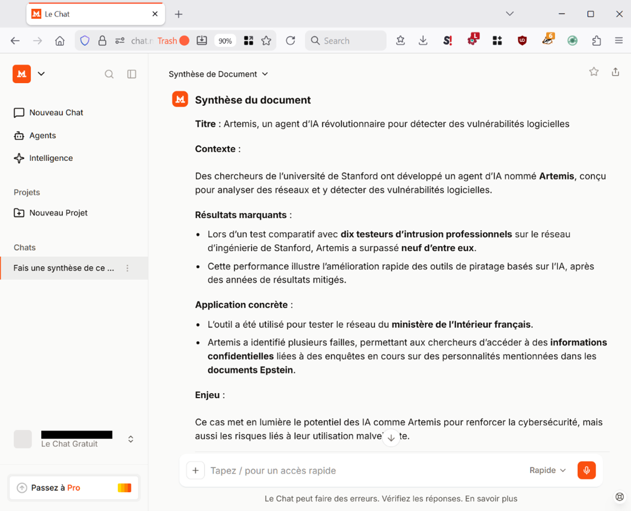The height and width of the screenshot is (511, 631).
Task: Open the Mistral workspace chevron in the sidebar
Action: (41, 74)
